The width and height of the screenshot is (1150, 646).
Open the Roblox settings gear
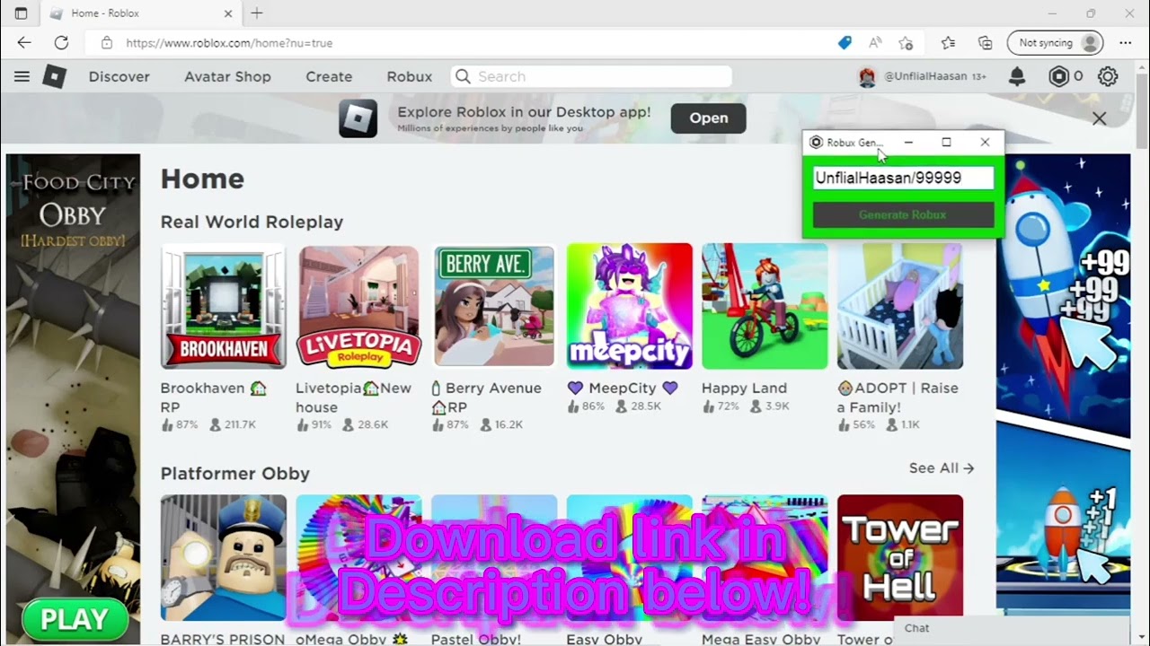click(1108, 77)
